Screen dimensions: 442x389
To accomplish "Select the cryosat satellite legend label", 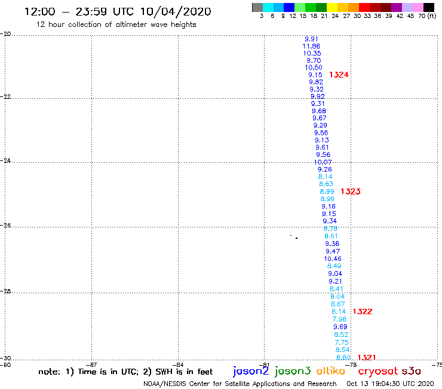I will [377, 371].
